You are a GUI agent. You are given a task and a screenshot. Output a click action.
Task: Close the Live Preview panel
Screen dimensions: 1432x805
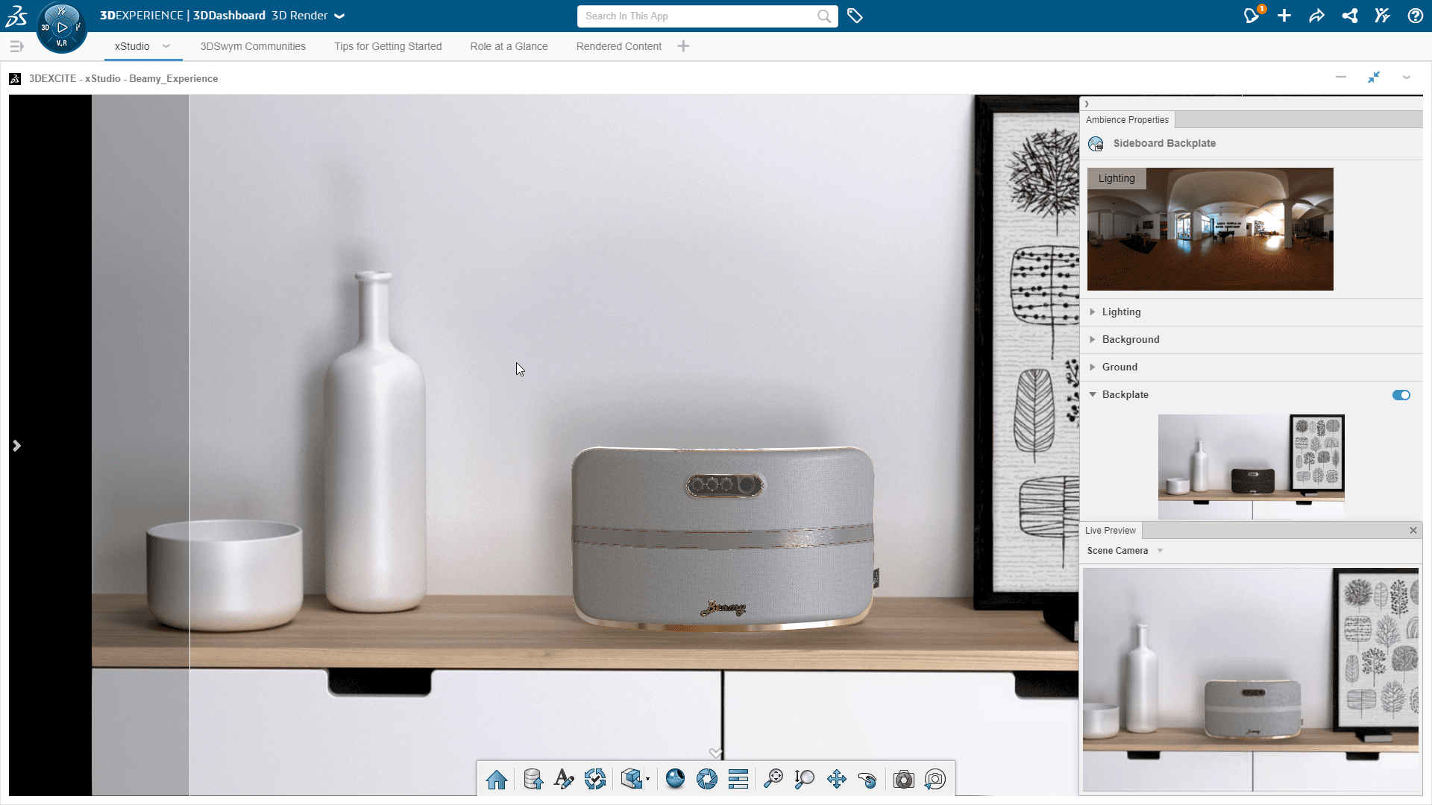(1413, 530)
